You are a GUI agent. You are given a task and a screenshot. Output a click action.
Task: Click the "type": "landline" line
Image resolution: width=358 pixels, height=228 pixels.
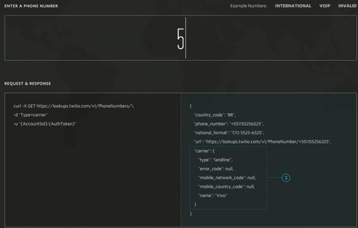click(x=215, y=160)
